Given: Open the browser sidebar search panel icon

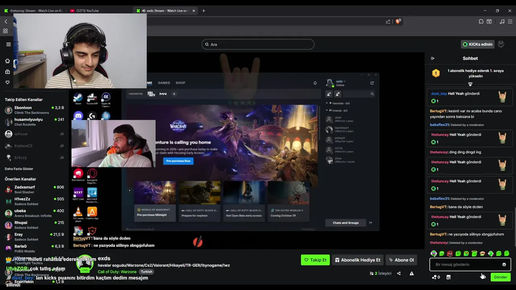Looking at the screenshot, I should pyautogui.click(x=489, y=22).
